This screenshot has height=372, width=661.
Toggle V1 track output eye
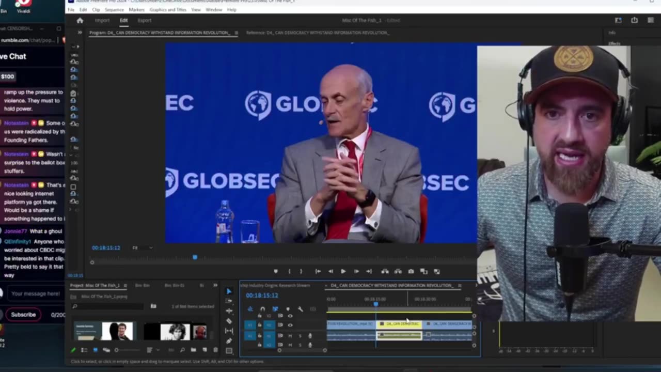click(290, 325)
